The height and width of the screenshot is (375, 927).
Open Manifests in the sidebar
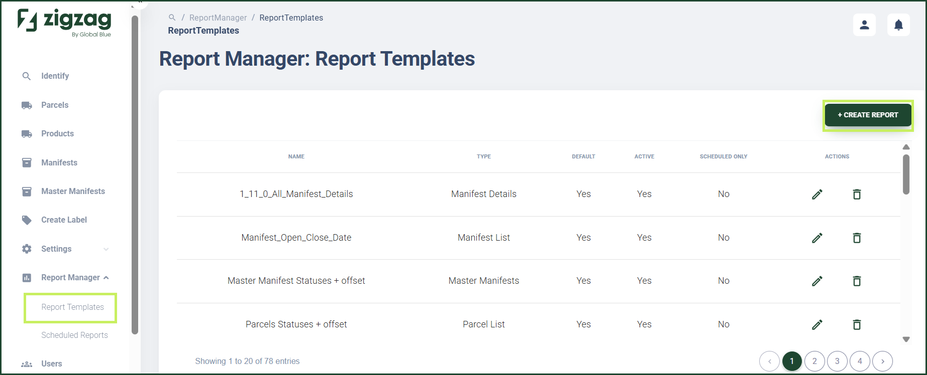pyautogui.click(x=59, y=162)
